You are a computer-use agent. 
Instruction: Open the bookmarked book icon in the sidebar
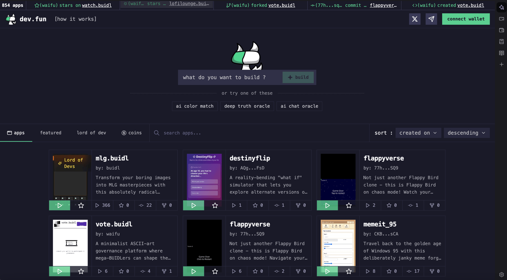pyautogui.click(x=501, y=41)
